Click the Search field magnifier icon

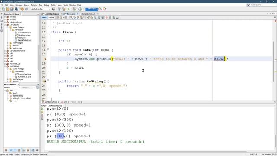(248, 5)
